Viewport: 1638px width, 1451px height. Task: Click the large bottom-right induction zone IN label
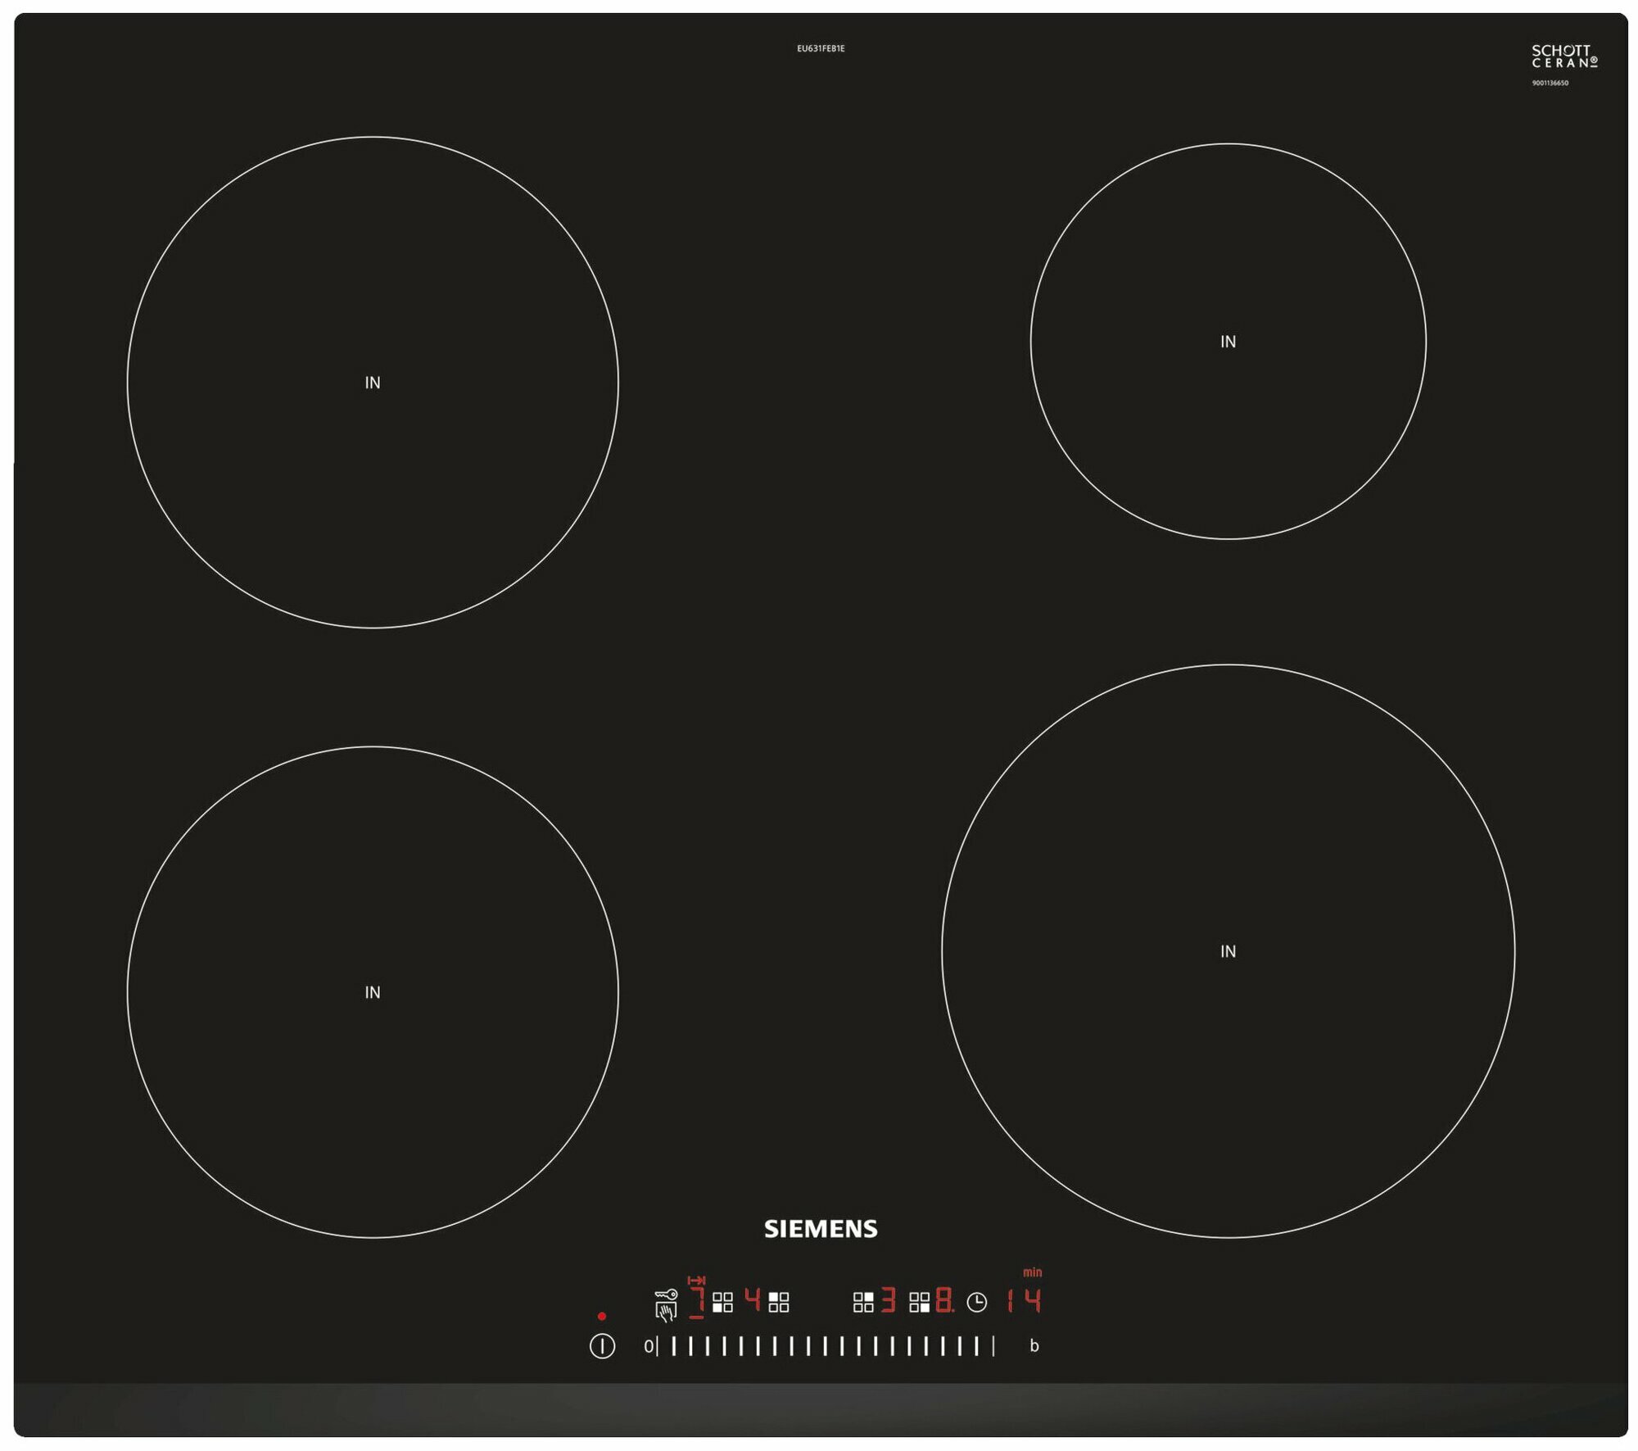click(x=1228, y=951)
